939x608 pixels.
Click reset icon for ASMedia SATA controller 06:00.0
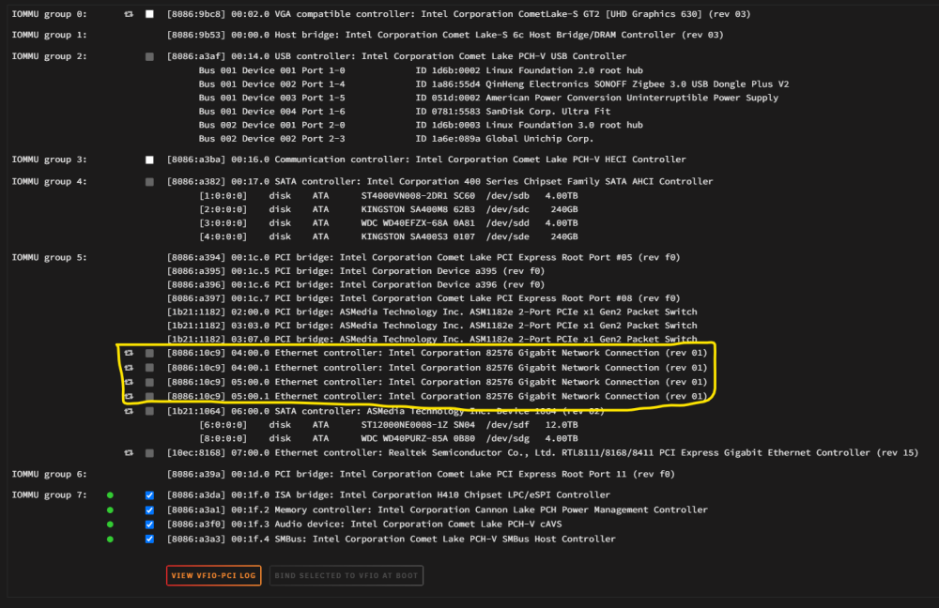click(129, 411)
